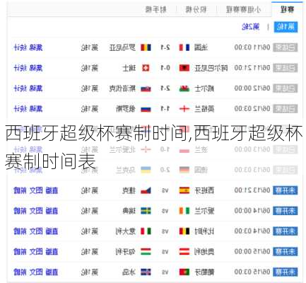Click the Ukraine flag icon
Viewport: 306px width, 283px height.
click(146, 170)
